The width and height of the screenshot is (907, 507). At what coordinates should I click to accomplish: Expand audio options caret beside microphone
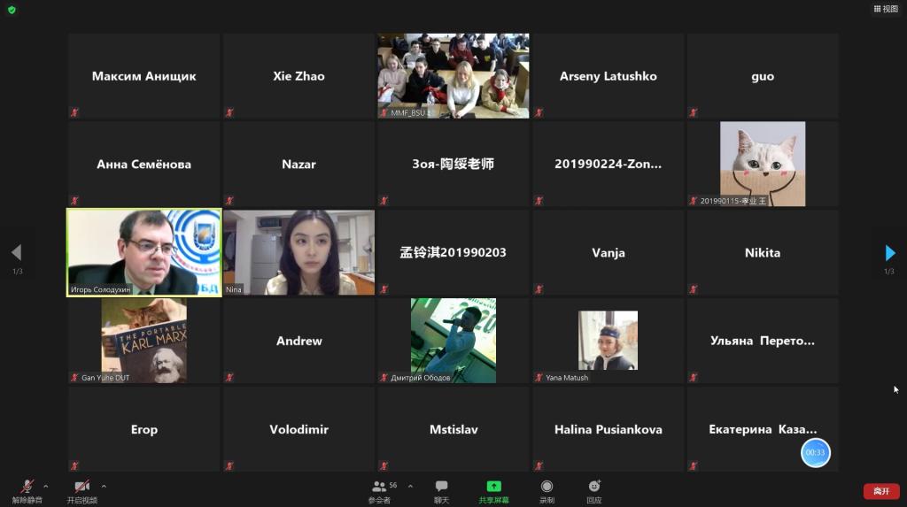(x=46, y=486)
